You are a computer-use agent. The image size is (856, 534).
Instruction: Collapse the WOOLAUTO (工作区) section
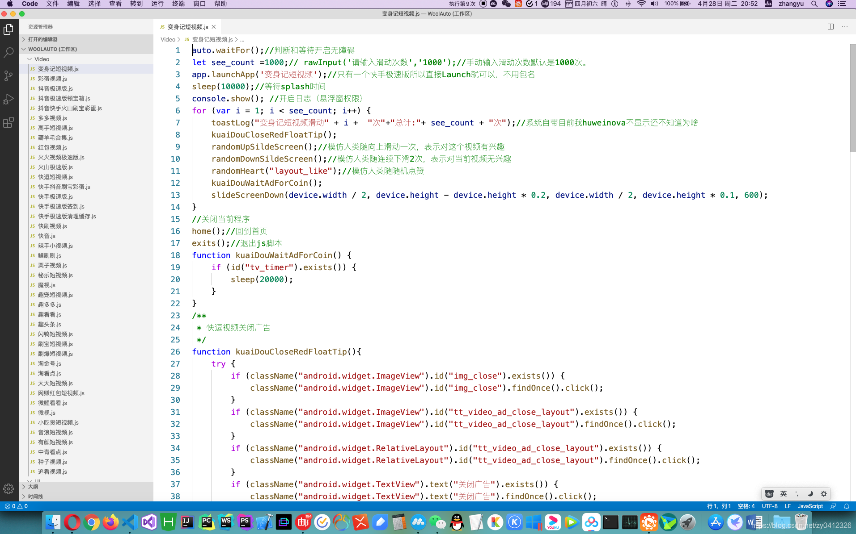(x=86, y=49)
